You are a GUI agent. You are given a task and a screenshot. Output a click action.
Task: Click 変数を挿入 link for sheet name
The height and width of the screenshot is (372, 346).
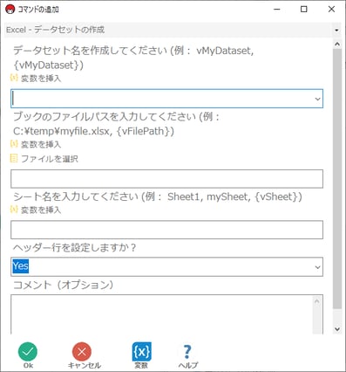point(41,210)
